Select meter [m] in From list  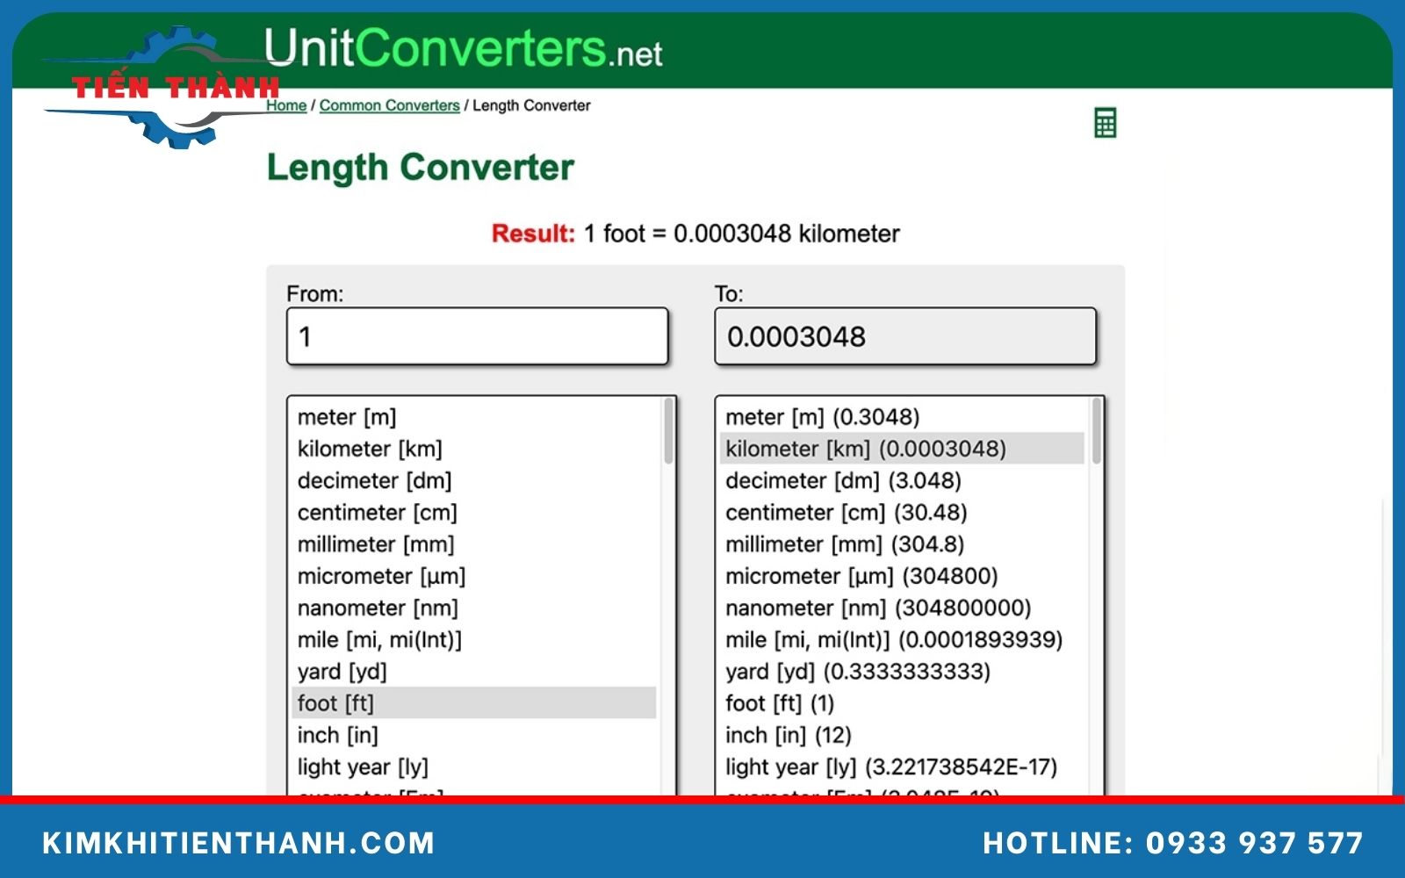coord(347,417)
